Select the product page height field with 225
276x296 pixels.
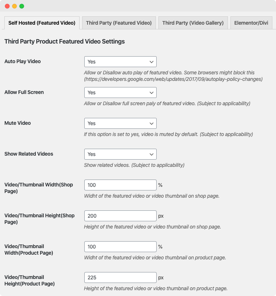(120, 277)
